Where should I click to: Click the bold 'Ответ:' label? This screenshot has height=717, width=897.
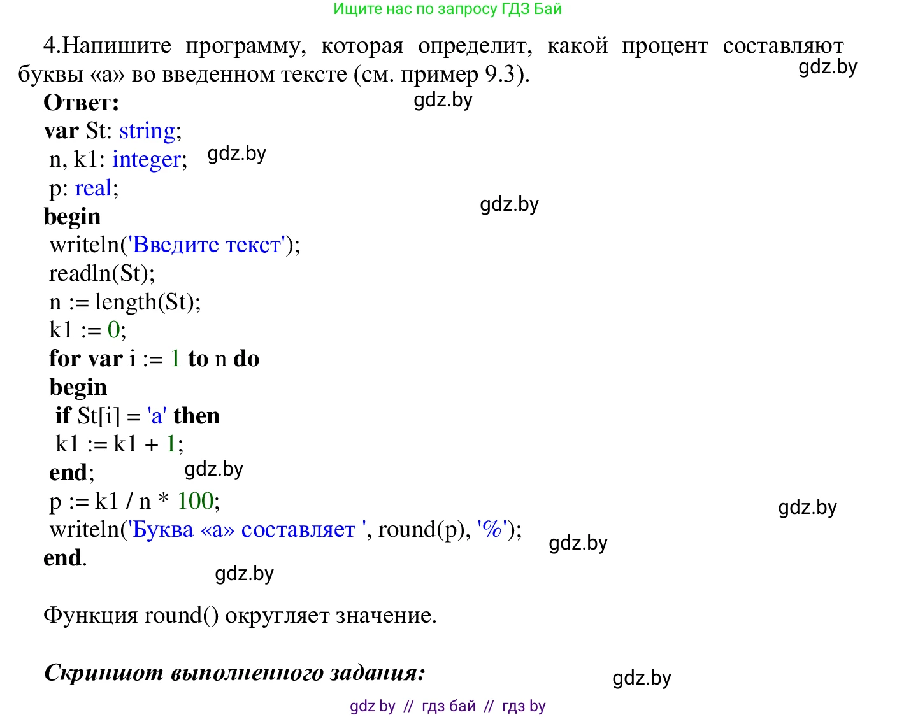[80, 103]
